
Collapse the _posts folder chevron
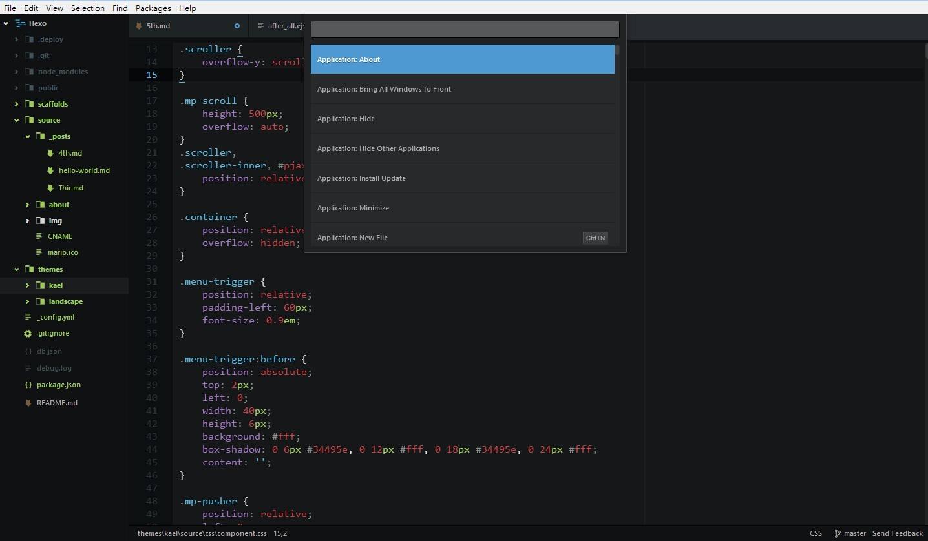(x=27, y=136)
